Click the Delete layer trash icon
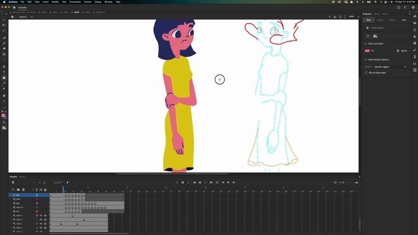The image size is (418, 235). point(24,190)
